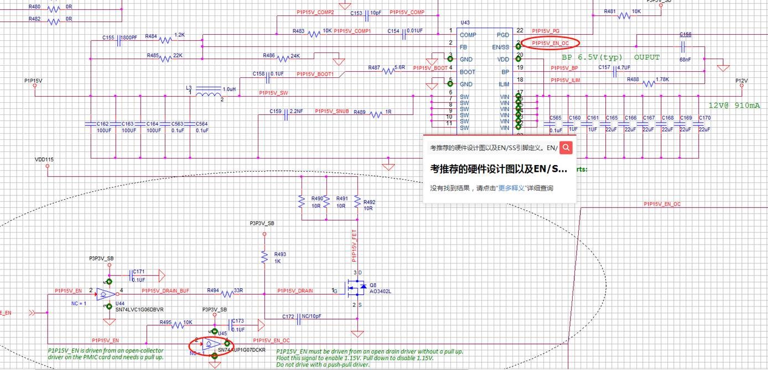Select the R485 22K resistor symbol
This screenshot has height=370, width=768.
coord(165,59)
